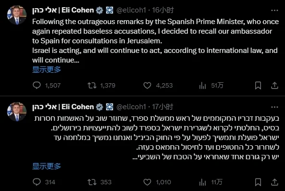Share the English tweet about the ambassador

click(274, 85)
